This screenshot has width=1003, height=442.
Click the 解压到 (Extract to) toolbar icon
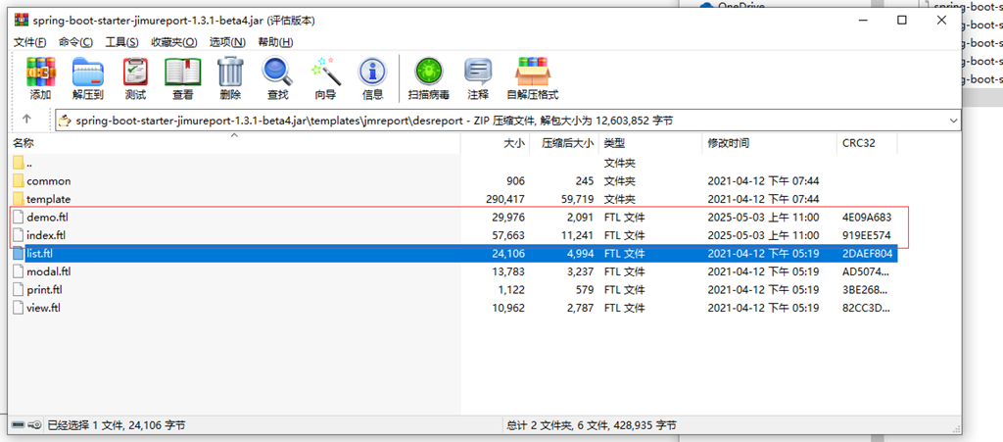coord(87,72)
